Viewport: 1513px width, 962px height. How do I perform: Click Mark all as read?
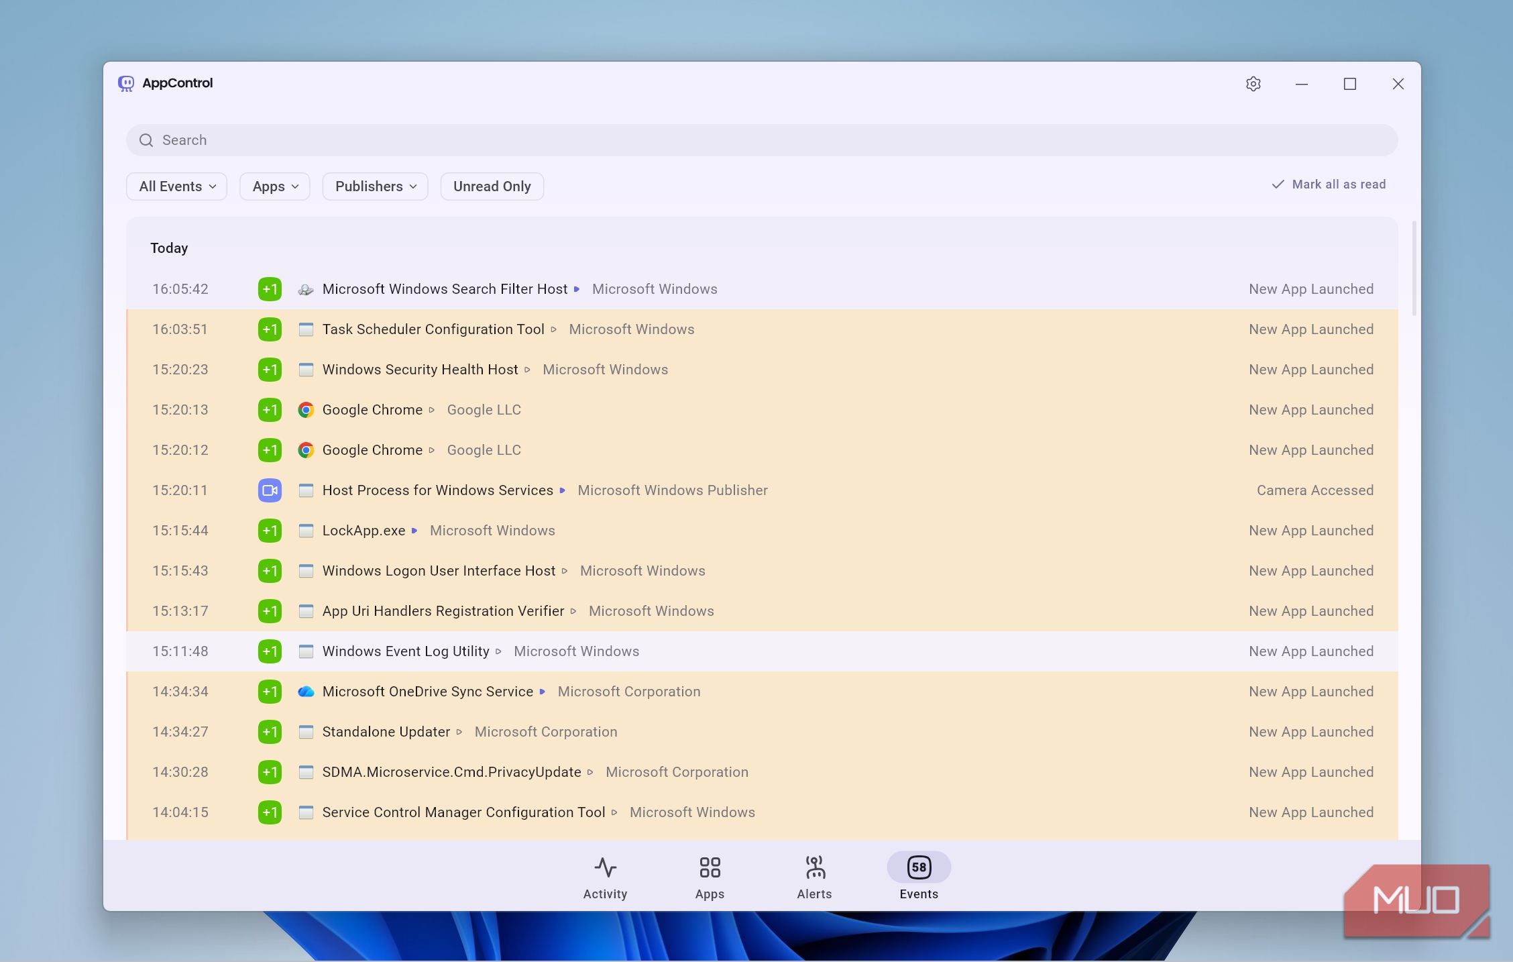click(x=1329, y=184)
